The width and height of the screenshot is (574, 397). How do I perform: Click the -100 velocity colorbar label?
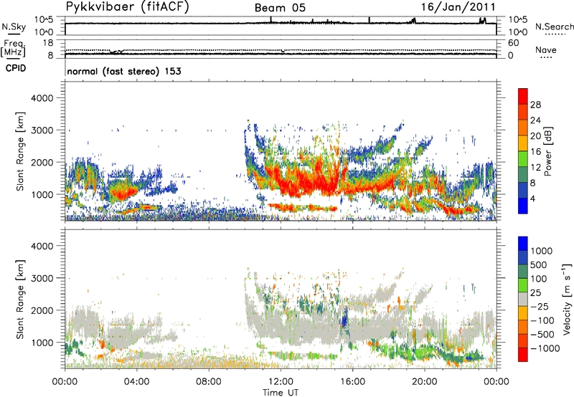[x=542, y=320]
